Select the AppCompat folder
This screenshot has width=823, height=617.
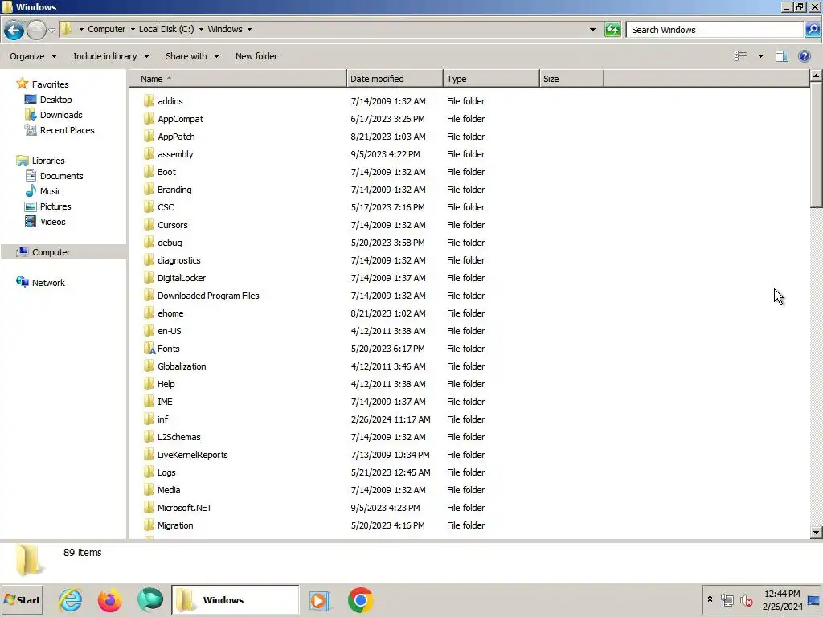tap(180, 119)
